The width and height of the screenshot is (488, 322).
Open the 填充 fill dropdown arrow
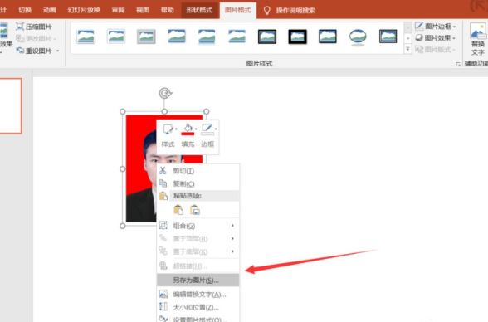click(x=196, y=129)
